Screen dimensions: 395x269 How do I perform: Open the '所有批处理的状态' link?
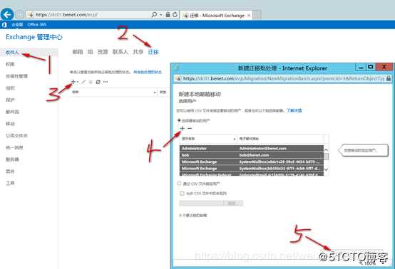point(148,72)
